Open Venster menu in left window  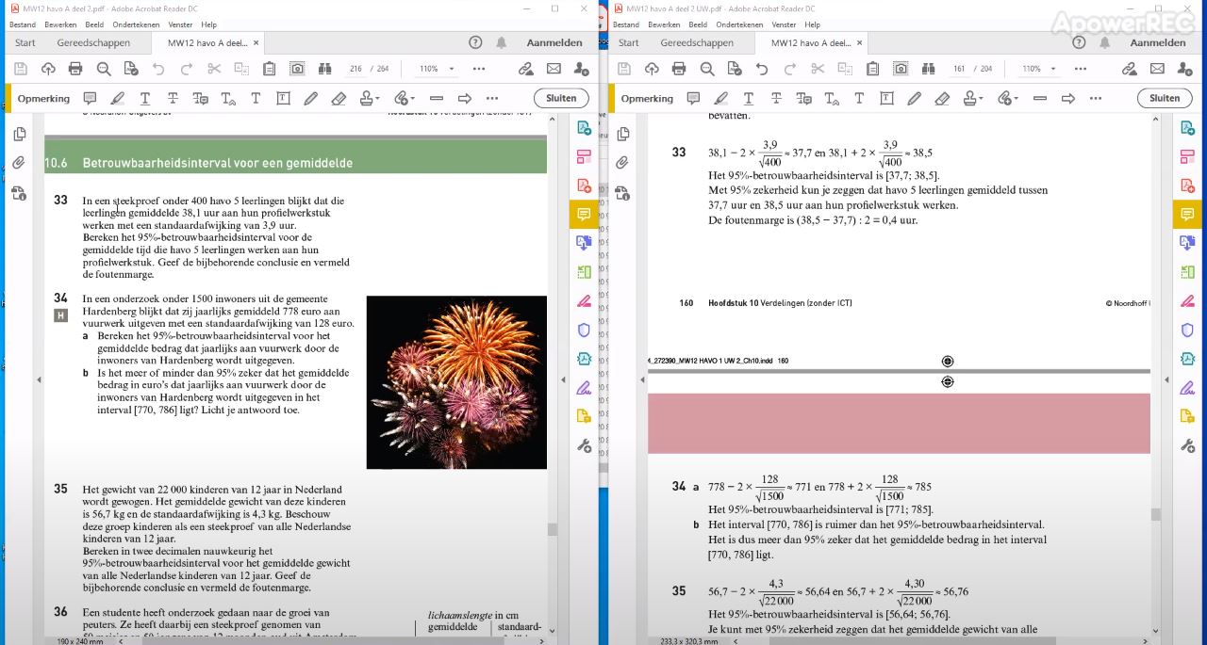(x=180, y=24)
